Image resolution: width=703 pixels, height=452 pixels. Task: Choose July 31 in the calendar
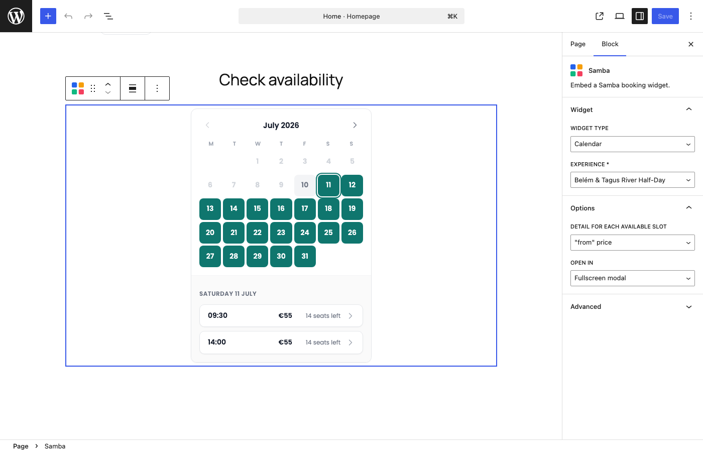click(305, 256)
